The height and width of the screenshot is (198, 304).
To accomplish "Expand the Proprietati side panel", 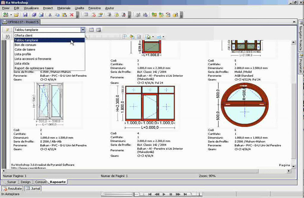I will coord(301,63).
